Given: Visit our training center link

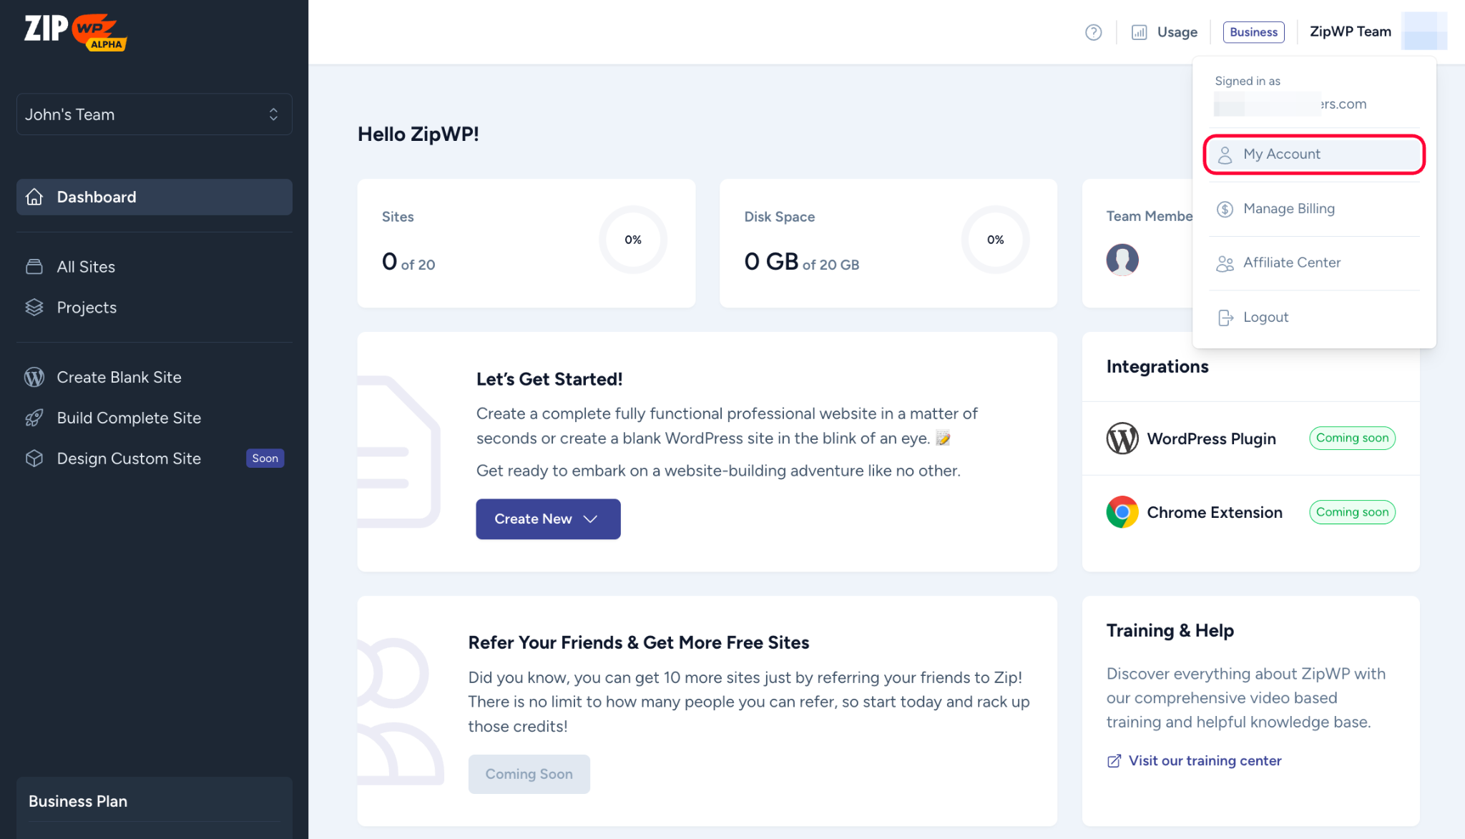Looking at the screenshot, I should 1205,761.
